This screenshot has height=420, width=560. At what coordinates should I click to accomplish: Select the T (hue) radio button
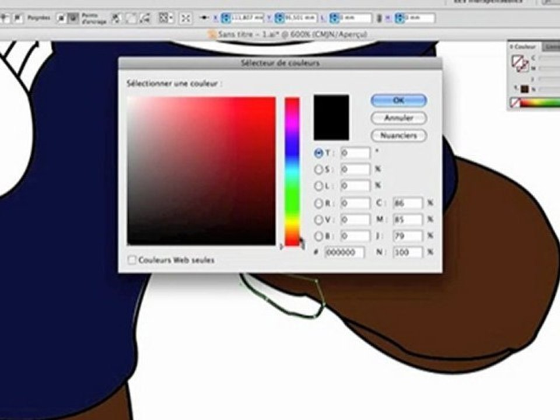click(318, 153)
